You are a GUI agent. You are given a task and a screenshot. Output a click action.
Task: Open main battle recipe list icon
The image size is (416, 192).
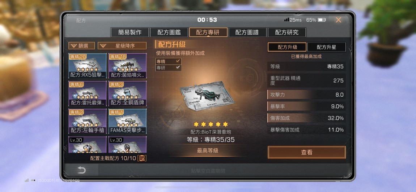coord(142,158)
